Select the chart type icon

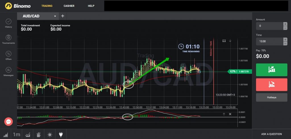pyautogui.click(x=6, y=135)
